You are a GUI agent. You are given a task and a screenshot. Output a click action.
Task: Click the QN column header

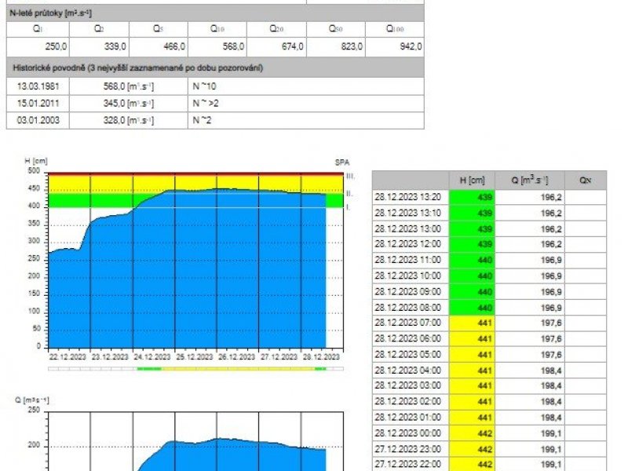click(584, 180)
